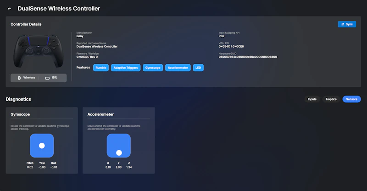Click the Bluetooth wireless icon
Viewport: 367px width, 191px height.
[19, 78]
